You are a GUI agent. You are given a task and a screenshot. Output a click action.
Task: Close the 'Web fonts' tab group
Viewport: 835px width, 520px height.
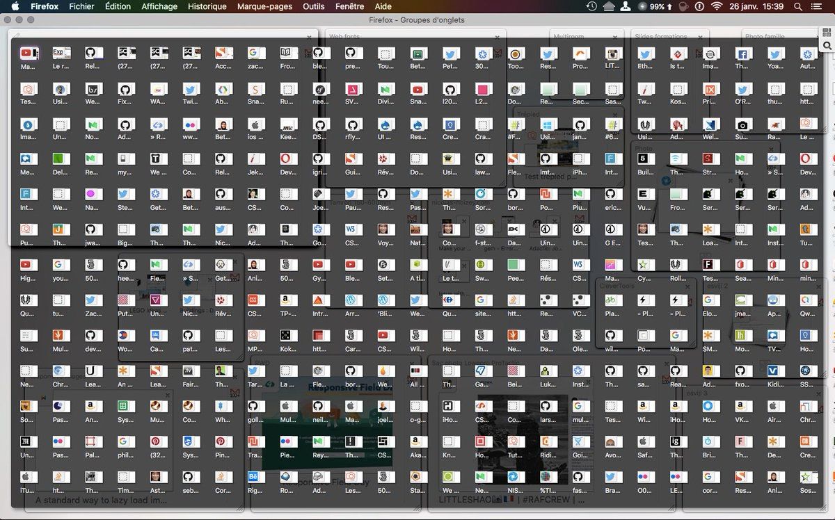click(498, 36)
